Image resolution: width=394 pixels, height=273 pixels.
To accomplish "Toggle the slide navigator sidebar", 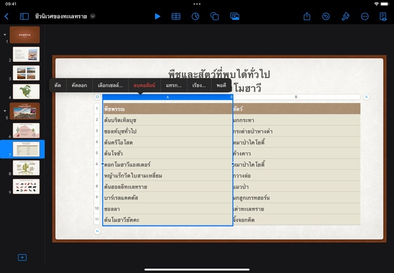I will [24, 16].
